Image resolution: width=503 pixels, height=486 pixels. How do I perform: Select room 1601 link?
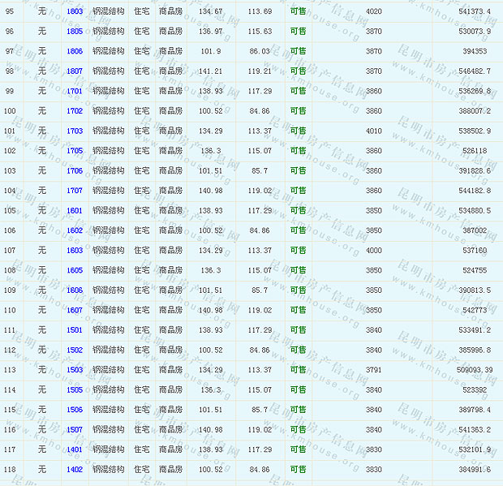point(75,210)
